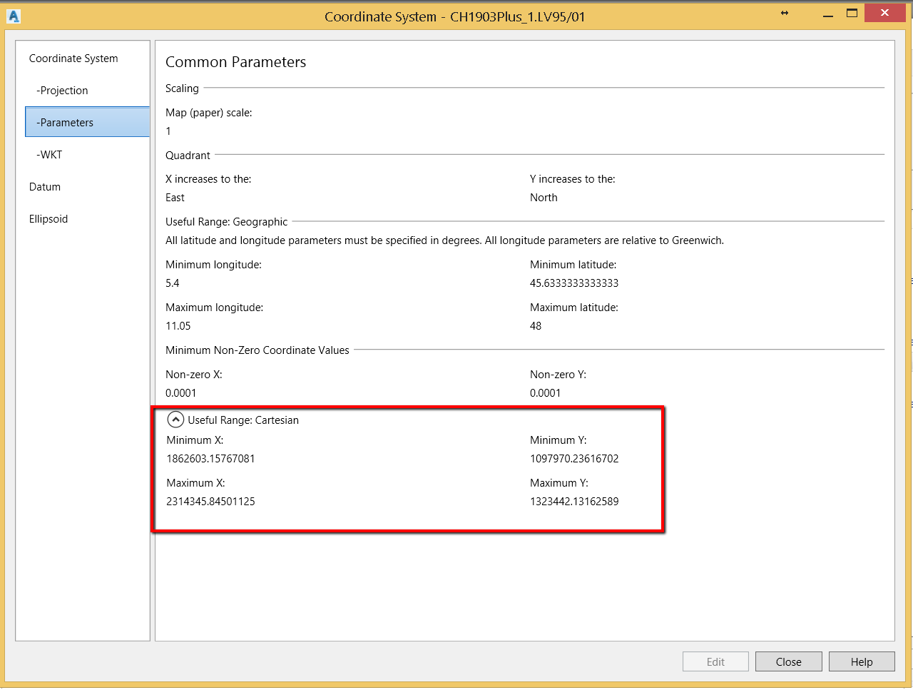Maximize the Coordinate System window
Screen dimensions: 913x690
852,13
